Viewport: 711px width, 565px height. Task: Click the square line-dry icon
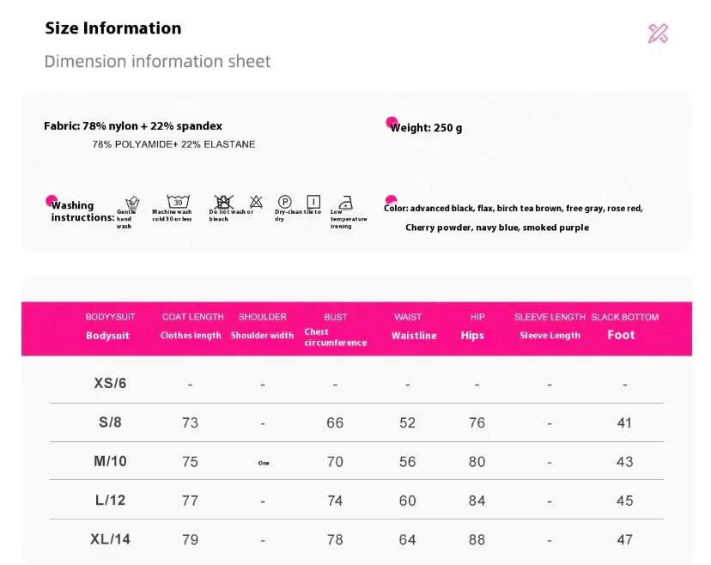(313, 202)
